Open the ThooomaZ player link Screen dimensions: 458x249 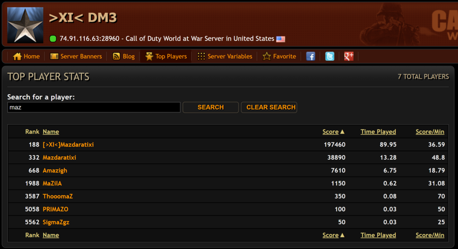tap(58, 196)
